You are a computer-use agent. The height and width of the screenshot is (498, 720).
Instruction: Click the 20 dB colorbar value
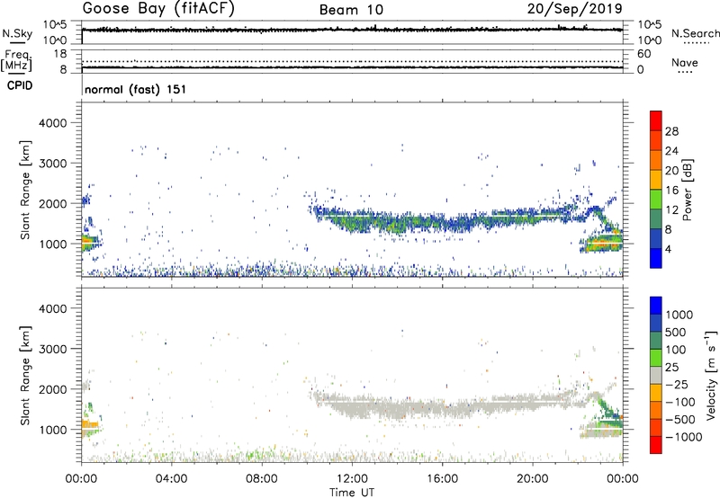[x=671, y=171]
